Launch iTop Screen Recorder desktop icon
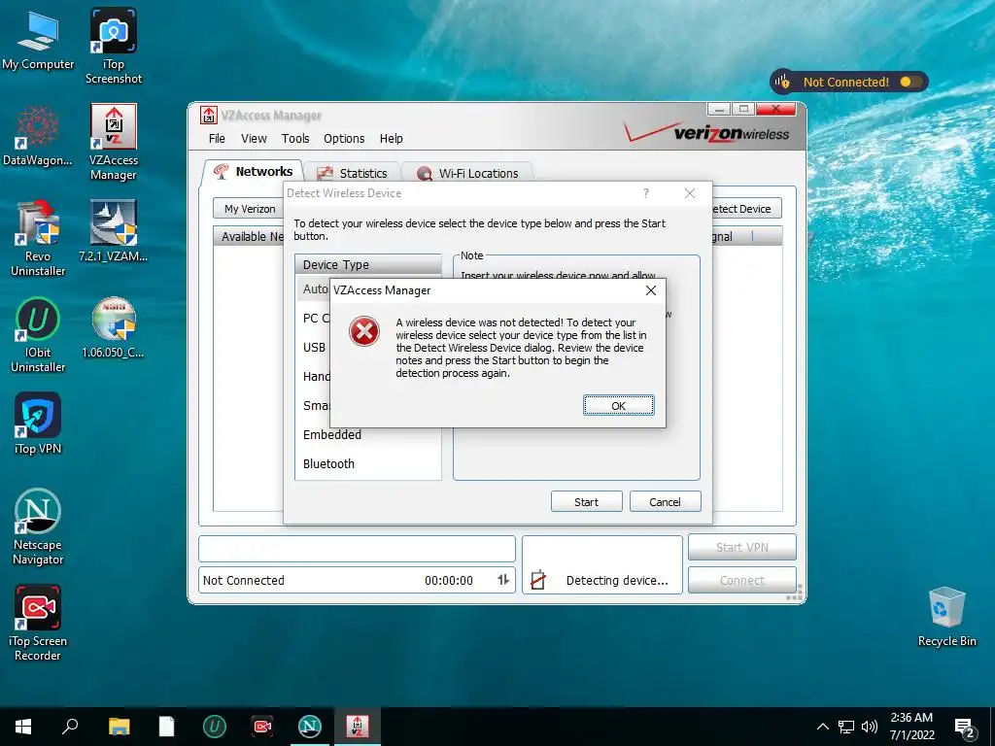This screenshot has width=995, height=746. coord(38,623)
